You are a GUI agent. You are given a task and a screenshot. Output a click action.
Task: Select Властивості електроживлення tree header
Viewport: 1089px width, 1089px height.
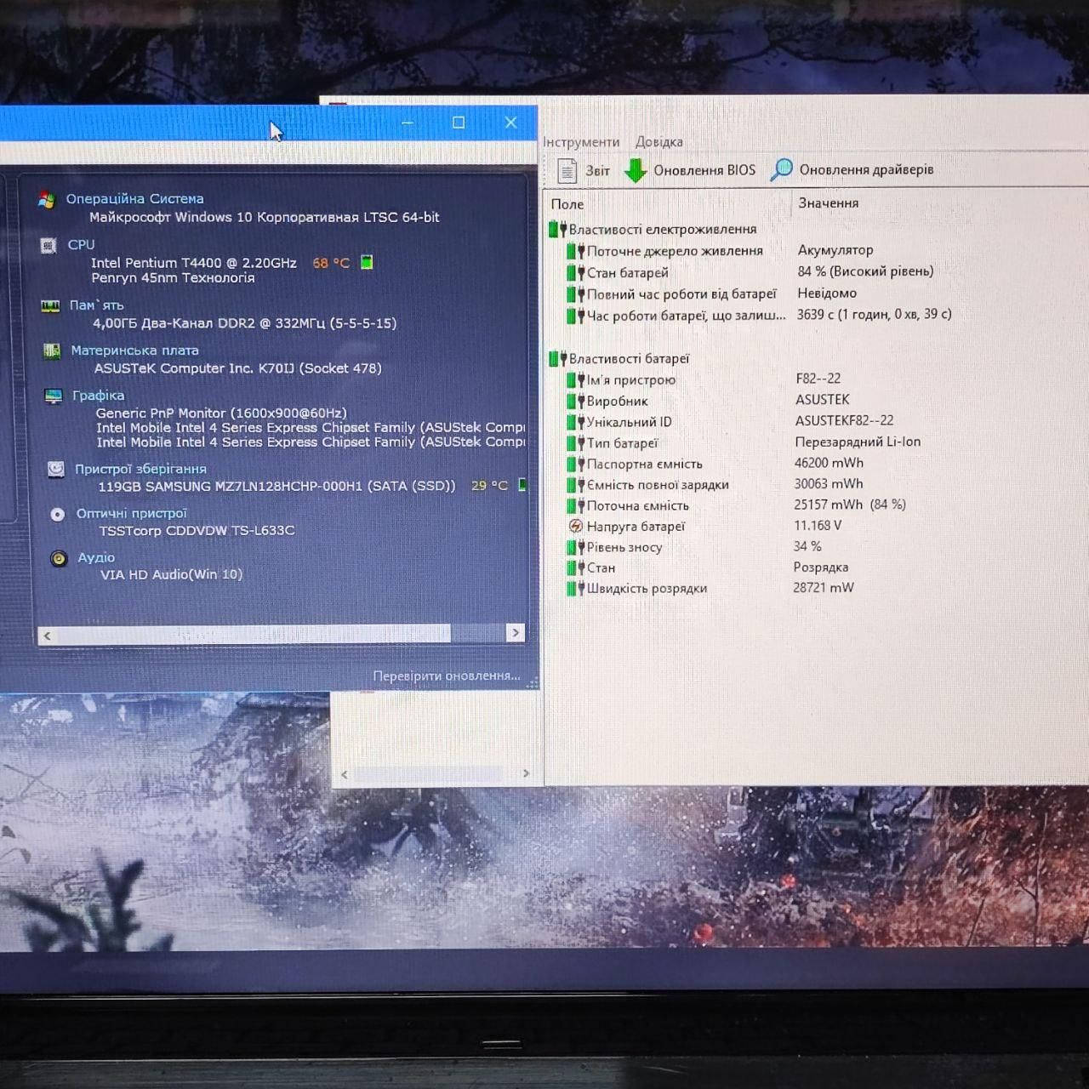click(663, 229)
